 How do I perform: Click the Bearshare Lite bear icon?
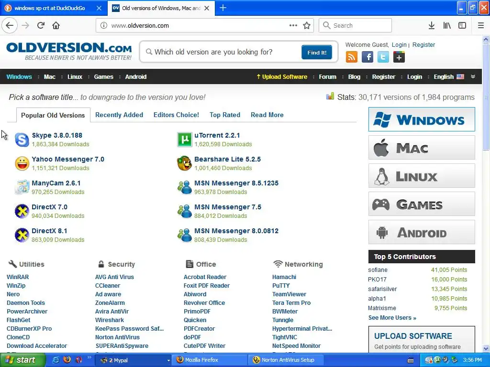[x=184, y=163]
